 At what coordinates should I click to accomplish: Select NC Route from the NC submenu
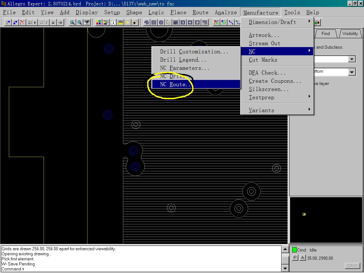tap(196, 84)
